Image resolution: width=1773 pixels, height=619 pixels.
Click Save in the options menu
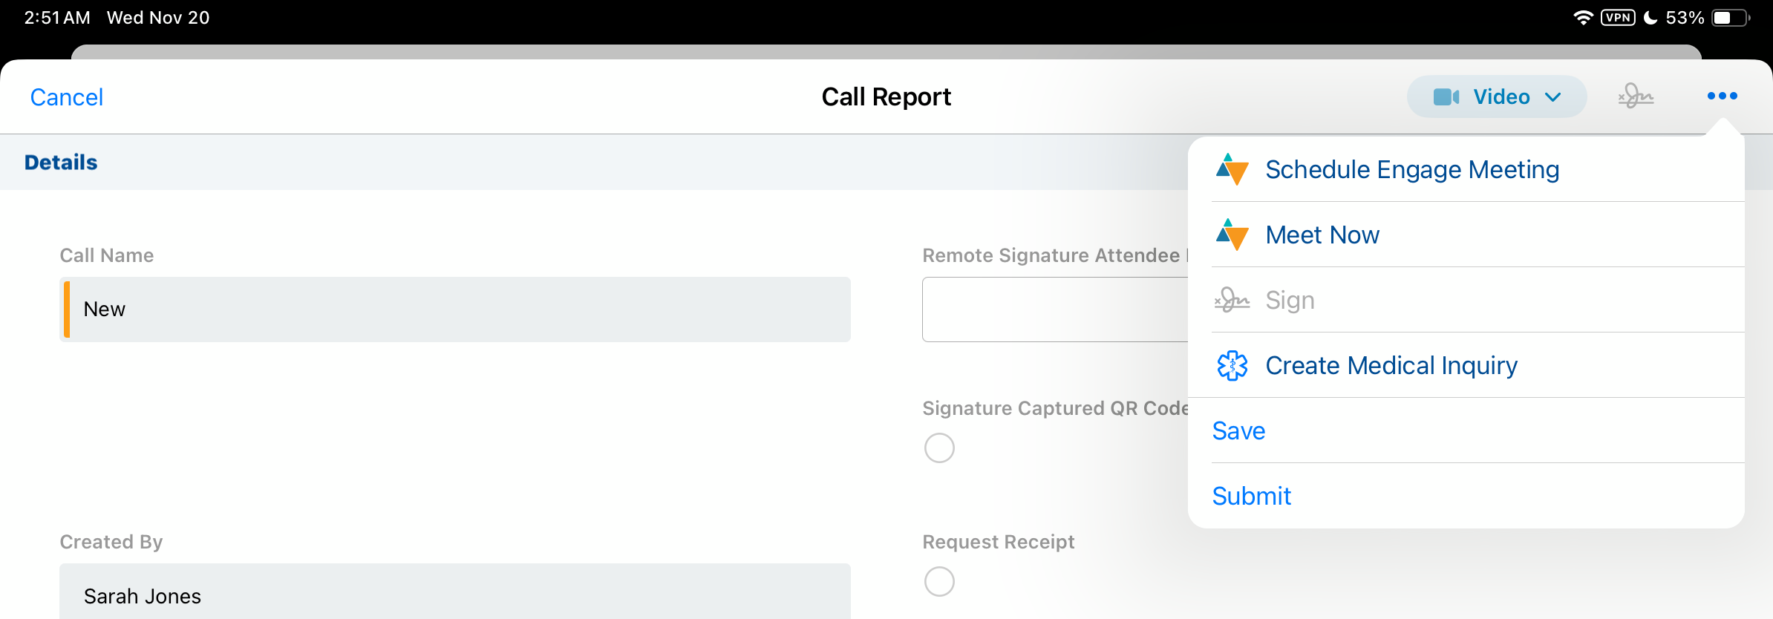[1238, 431]
